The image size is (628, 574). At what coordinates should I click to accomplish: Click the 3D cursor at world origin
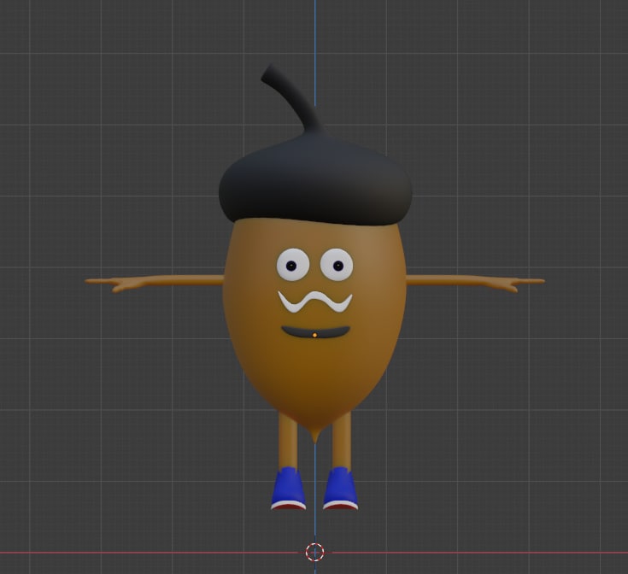[314, 553]
